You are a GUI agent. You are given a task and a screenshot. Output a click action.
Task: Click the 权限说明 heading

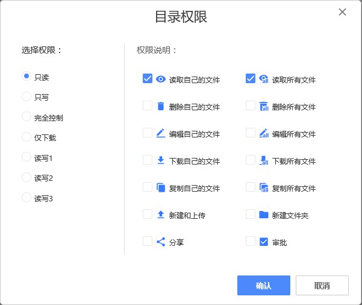[157, 50]
